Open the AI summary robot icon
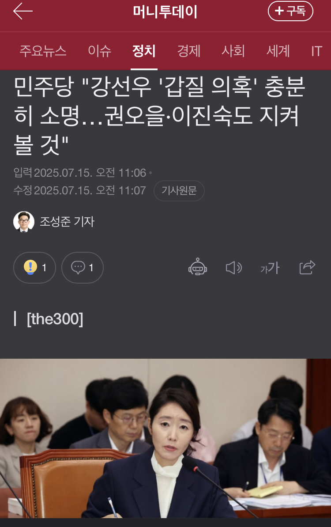This screenshot has height=527, width=331. 197,267
